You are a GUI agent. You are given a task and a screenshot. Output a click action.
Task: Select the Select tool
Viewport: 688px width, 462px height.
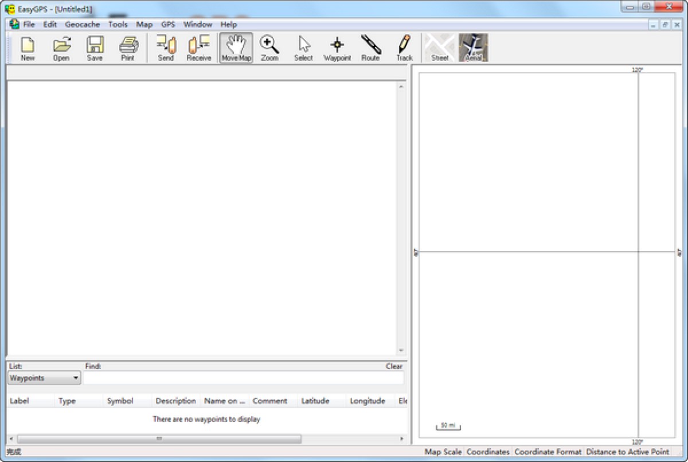coord(303,47)
